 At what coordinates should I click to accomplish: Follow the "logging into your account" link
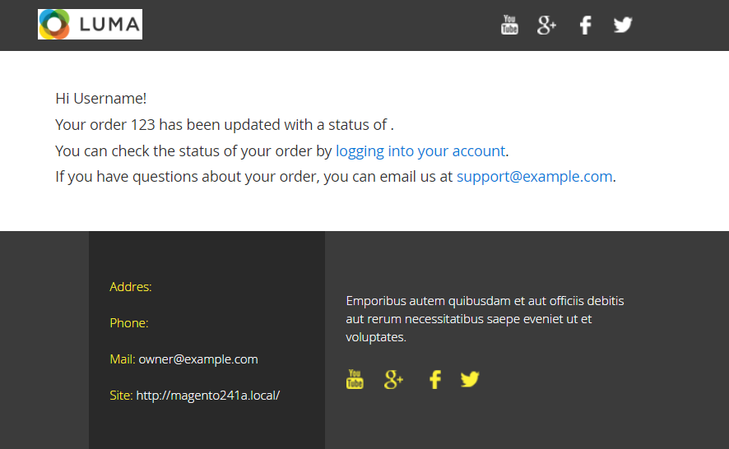point(420,151)
